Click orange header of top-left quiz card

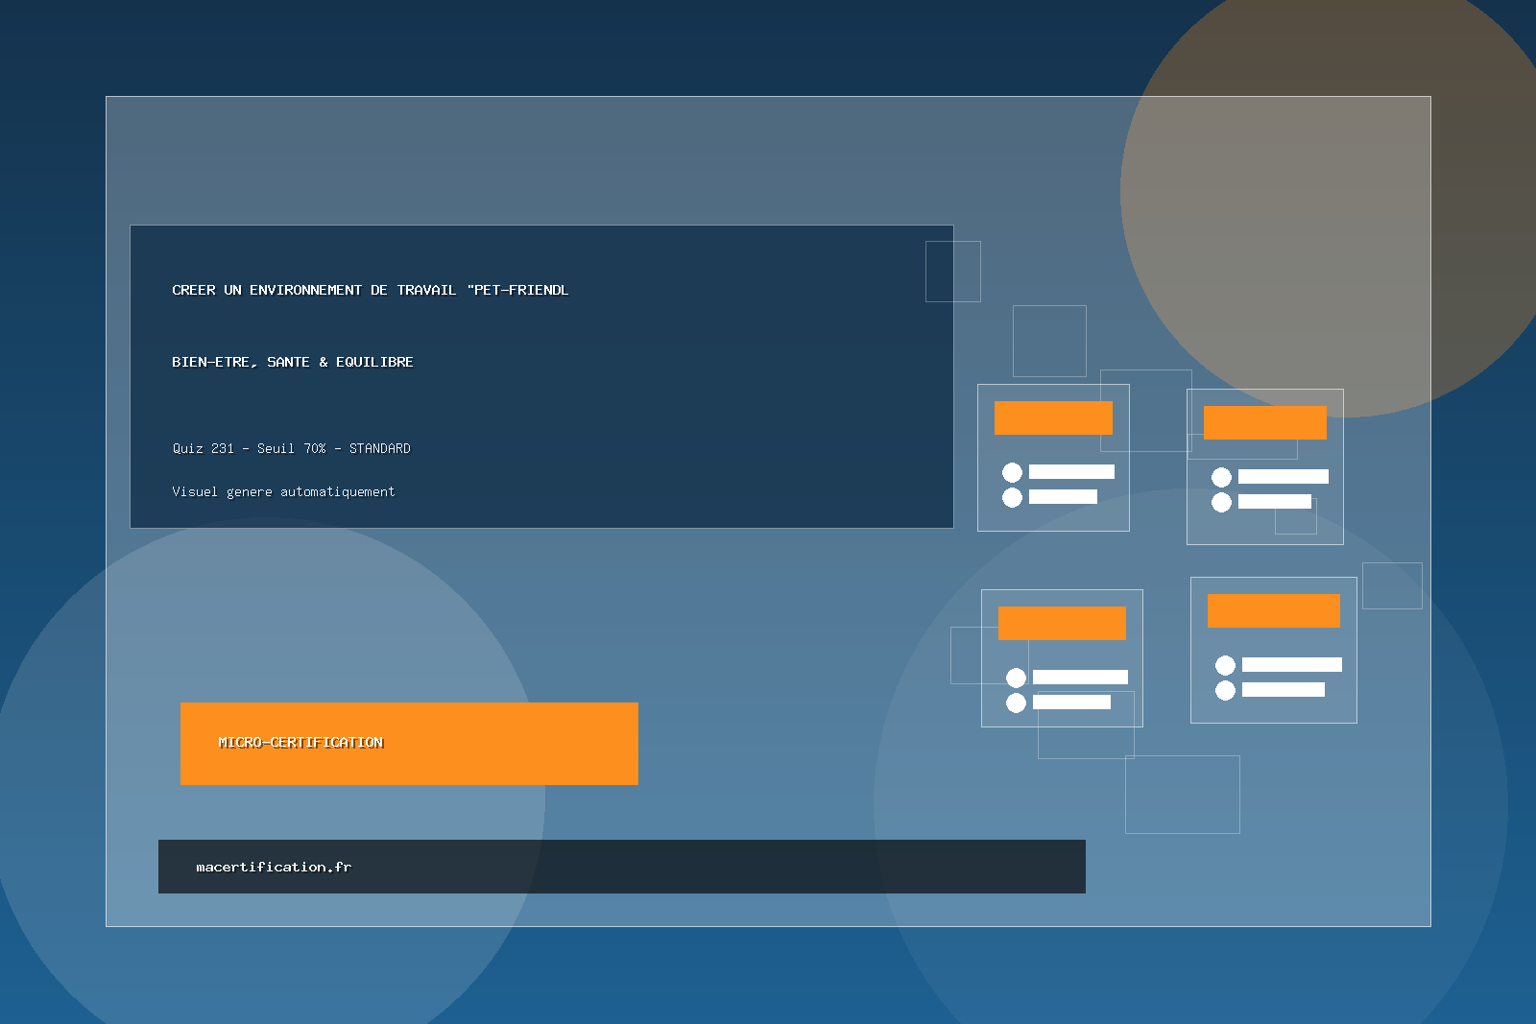[x=1053, y=417]
